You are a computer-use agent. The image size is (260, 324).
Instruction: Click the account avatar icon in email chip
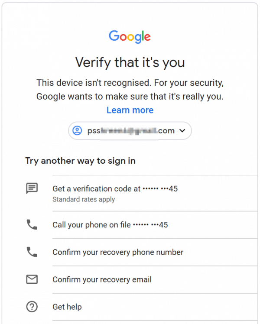pos(77,130)
